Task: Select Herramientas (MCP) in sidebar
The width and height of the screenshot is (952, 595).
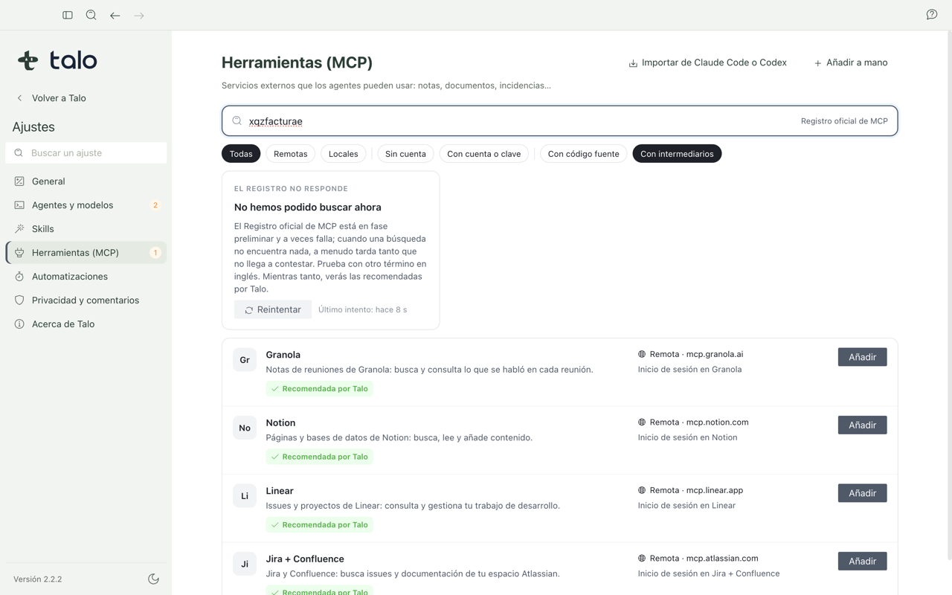Action: (86, 253)
